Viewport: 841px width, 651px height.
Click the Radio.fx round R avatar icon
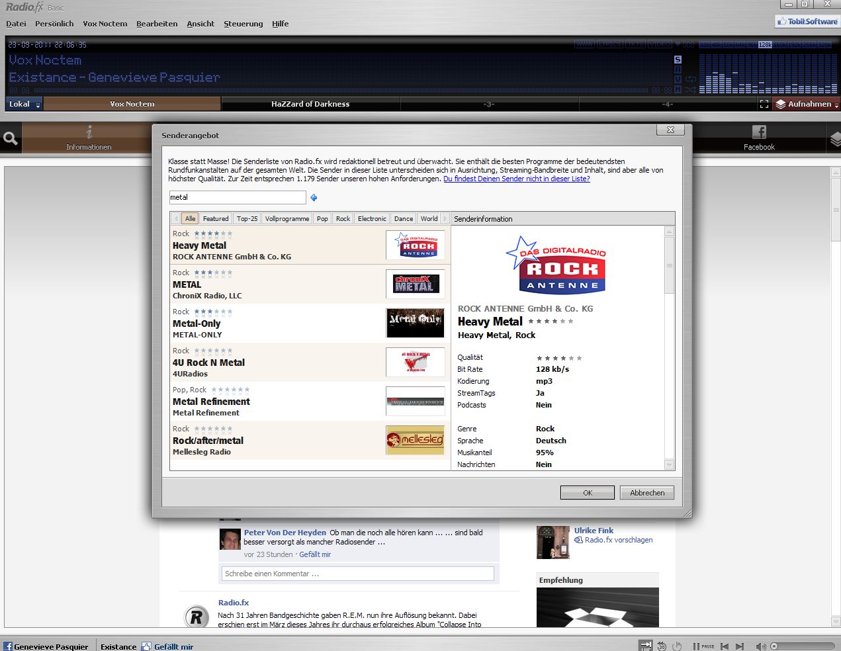196,617
